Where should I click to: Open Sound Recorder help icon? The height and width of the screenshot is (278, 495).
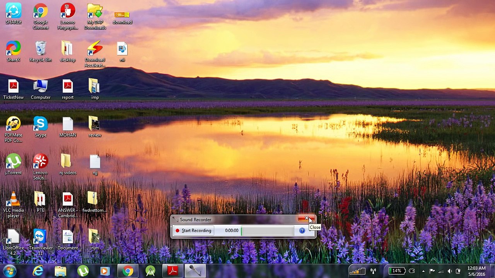pos(302,231)
